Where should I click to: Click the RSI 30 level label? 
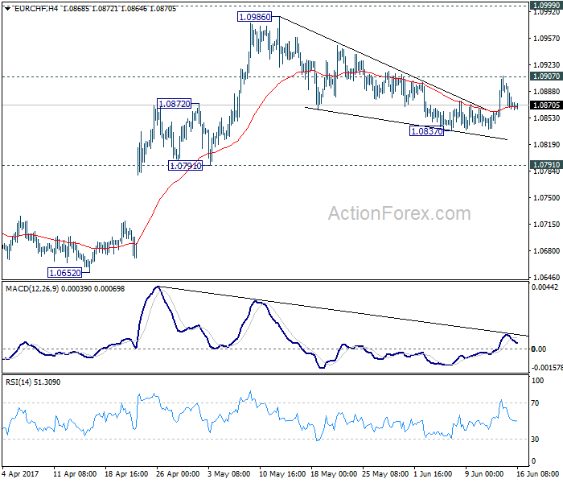click(x=535, y=440)
